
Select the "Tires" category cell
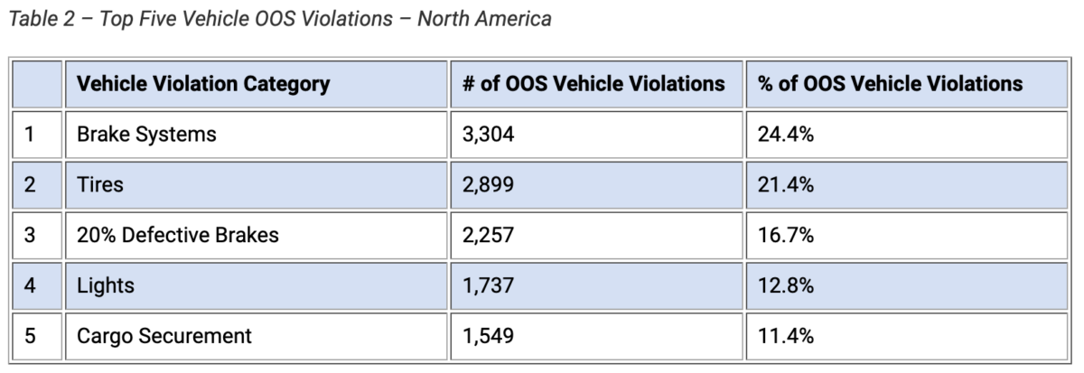coord(100,185)
